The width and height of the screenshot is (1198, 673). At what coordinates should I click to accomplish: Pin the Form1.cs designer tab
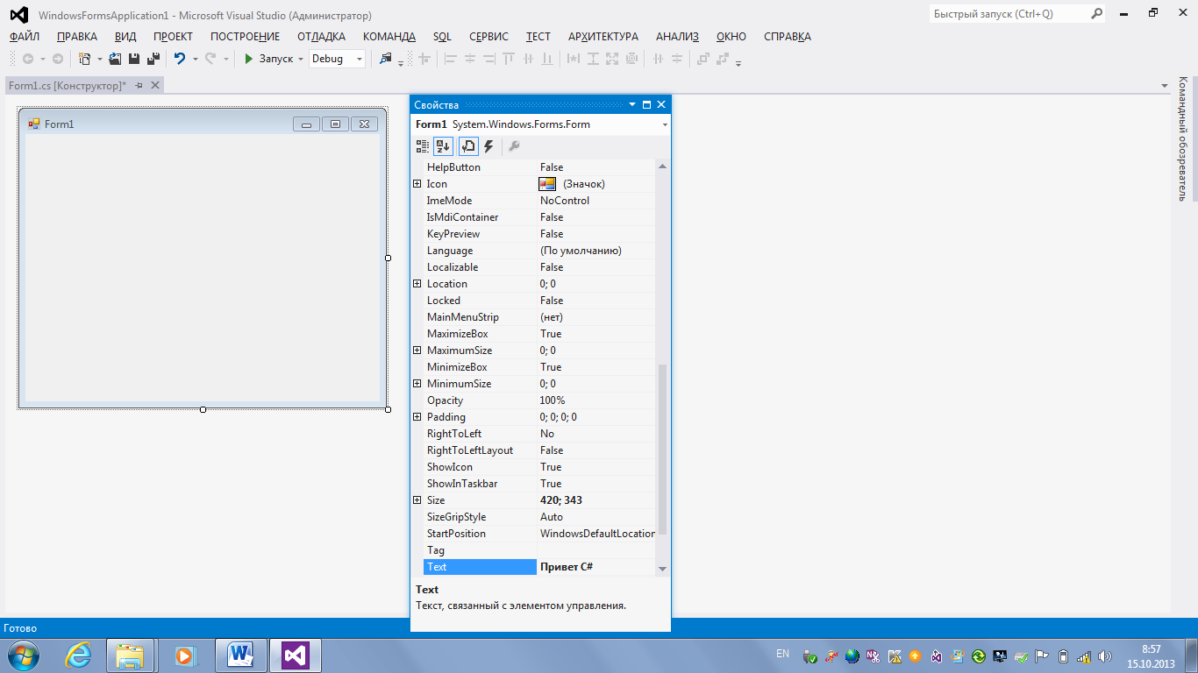(139, 85)
